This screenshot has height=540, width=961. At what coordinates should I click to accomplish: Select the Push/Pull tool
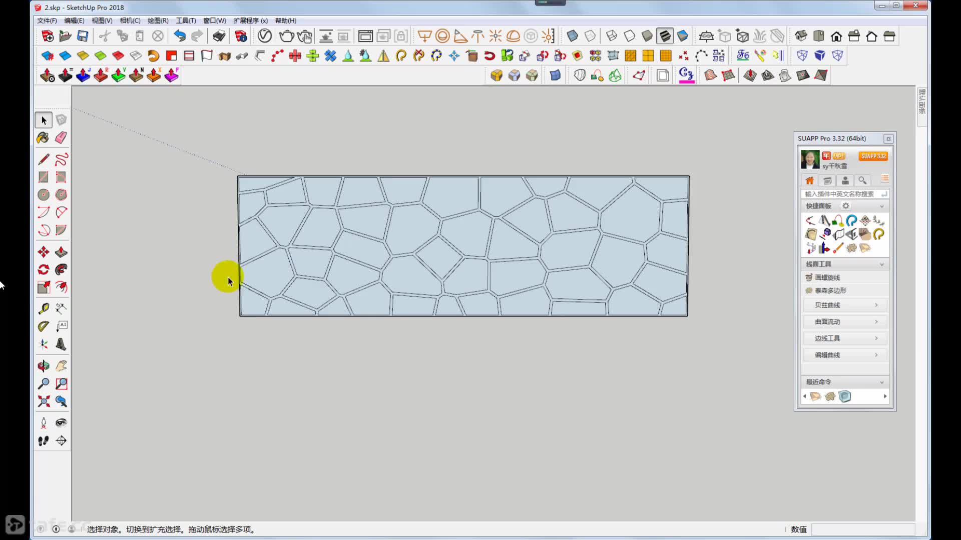tap(61, 252)
